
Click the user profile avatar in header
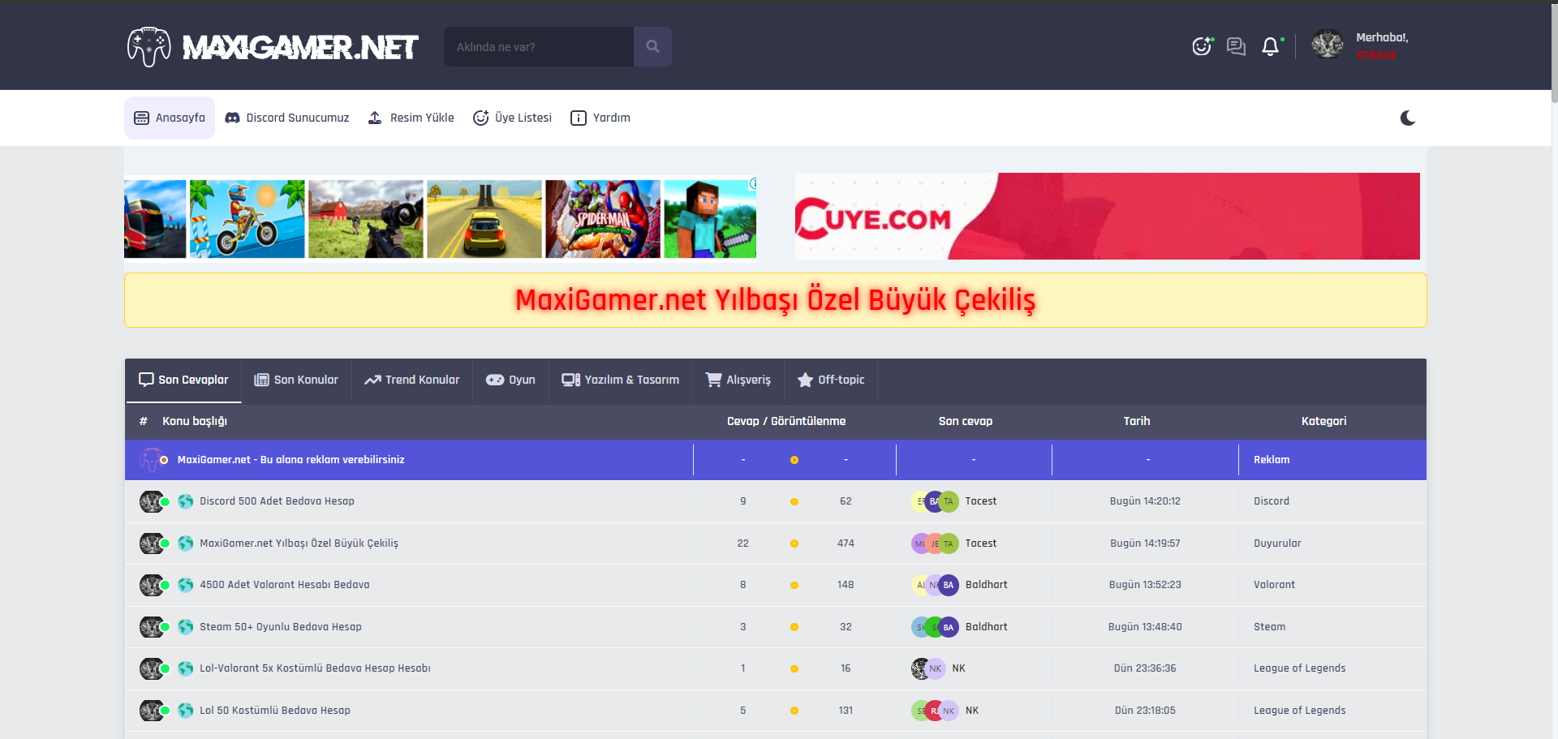click(x=1328, y=45)
